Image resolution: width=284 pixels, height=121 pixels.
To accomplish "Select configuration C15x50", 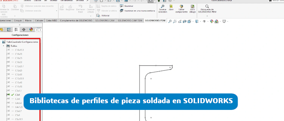I will pos(19,87).
